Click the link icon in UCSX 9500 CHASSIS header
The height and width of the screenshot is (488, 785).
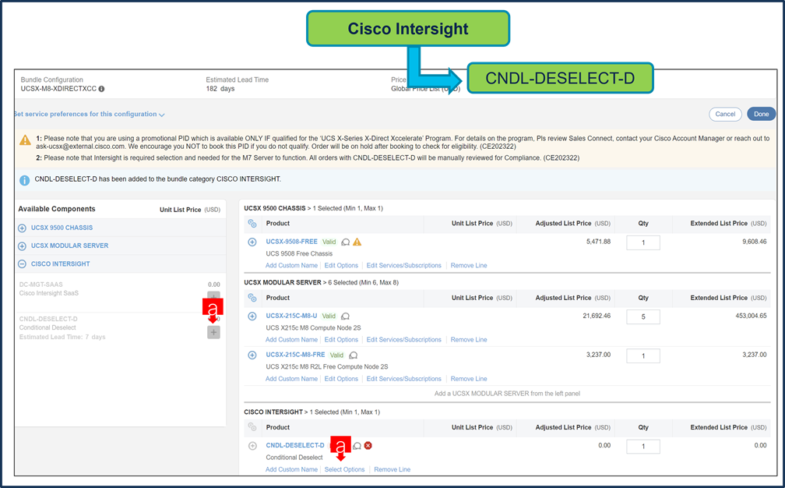252,224
